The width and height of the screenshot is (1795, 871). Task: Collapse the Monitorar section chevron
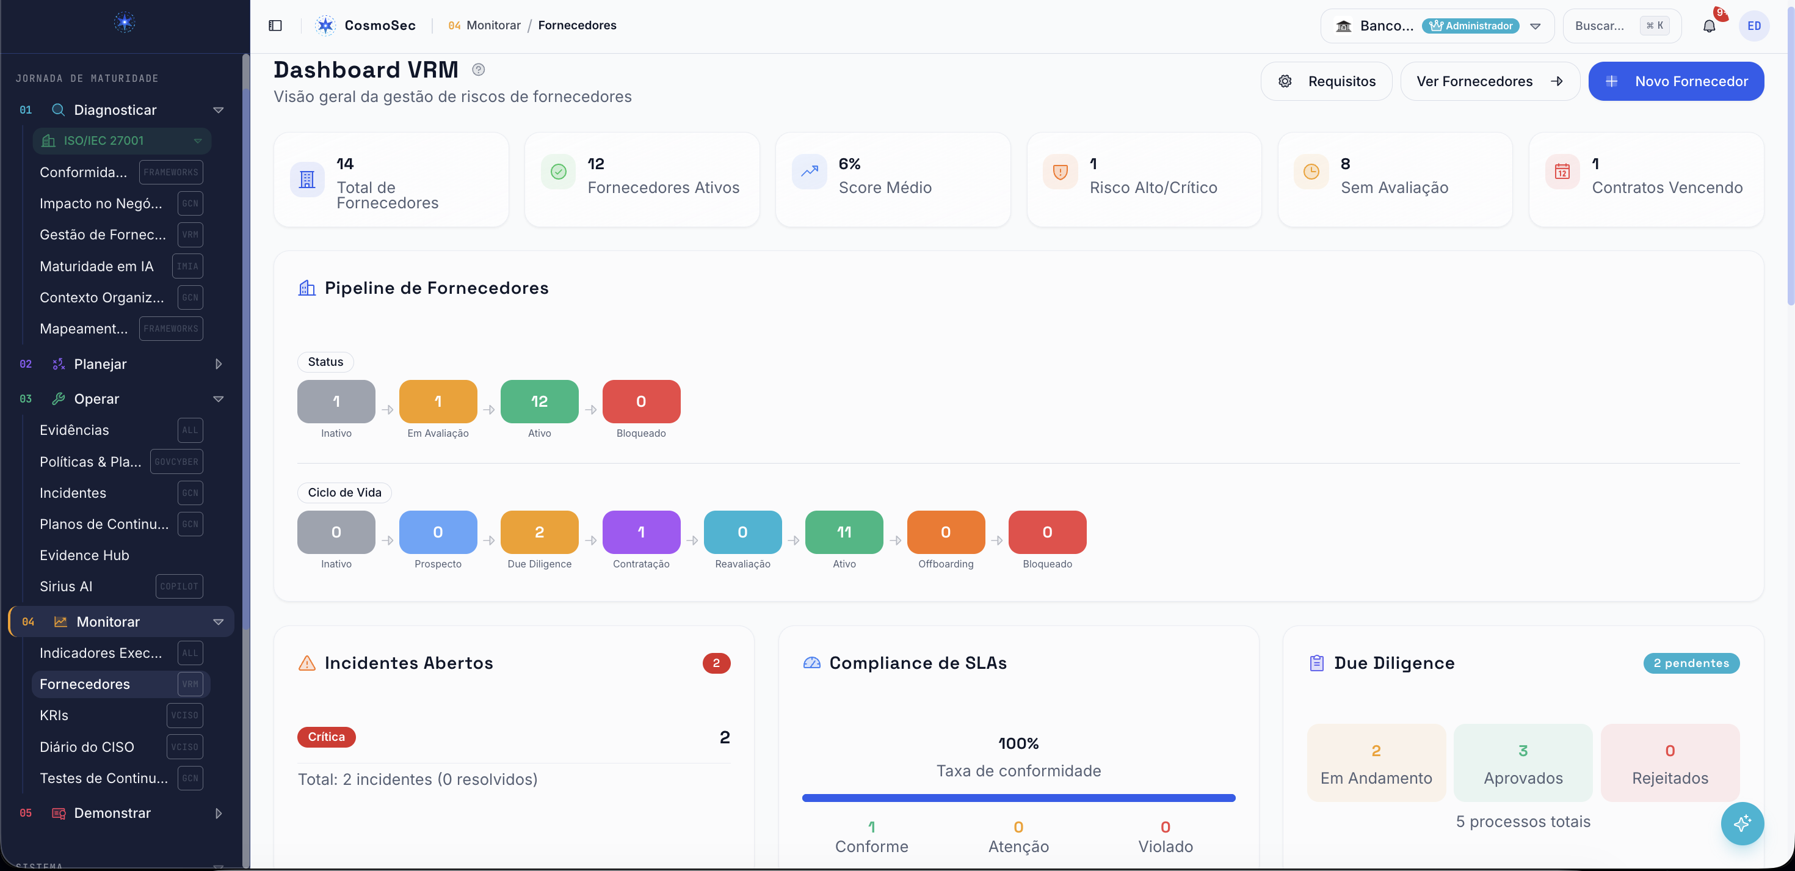[x=218, y=622]
